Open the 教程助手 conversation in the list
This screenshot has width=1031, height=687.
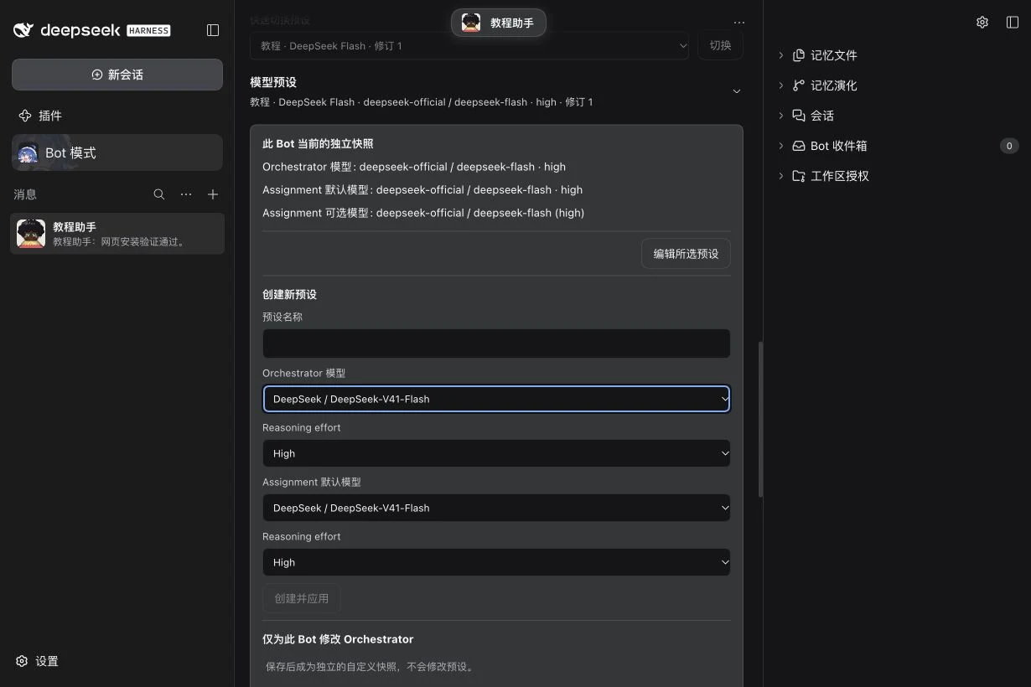pyautogui.click(x=117, y=234)
